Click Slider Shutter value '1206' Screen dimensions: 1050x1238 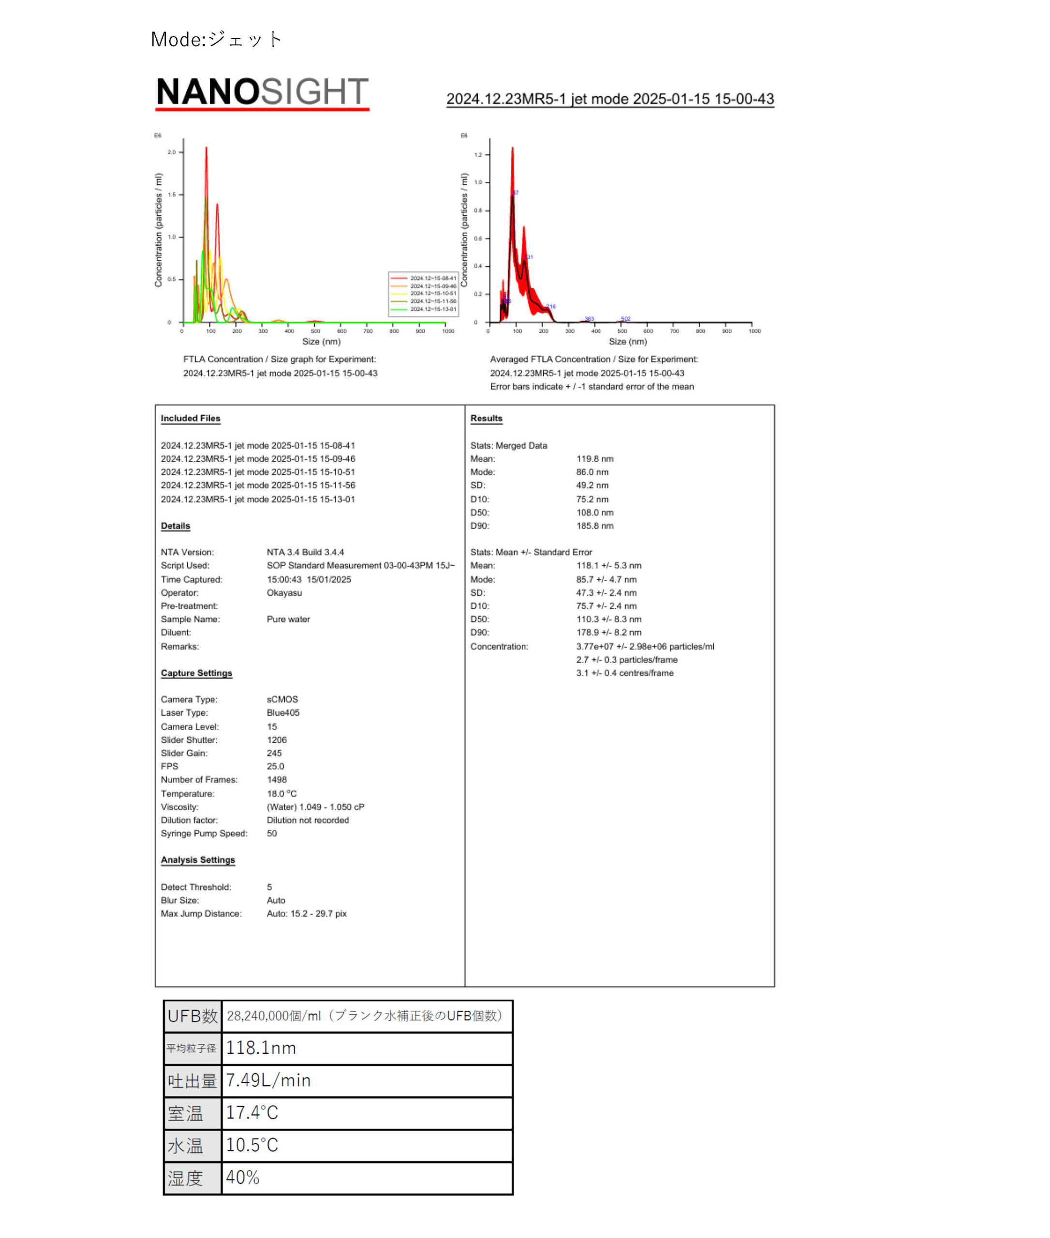click(277, 740)
